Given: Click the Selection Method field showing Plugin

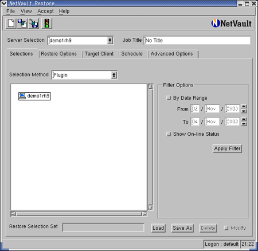Looking at the screenshot, I should (x=81, y=75).
